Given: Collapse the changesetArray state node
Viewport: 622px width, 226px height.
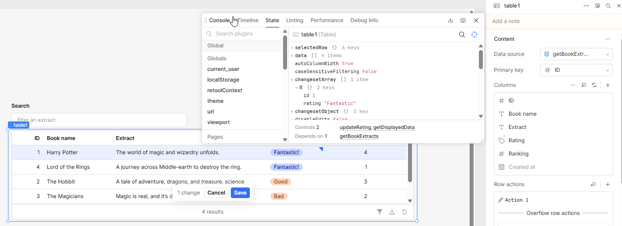Looking at the screenshot, I should coord(292,80).
